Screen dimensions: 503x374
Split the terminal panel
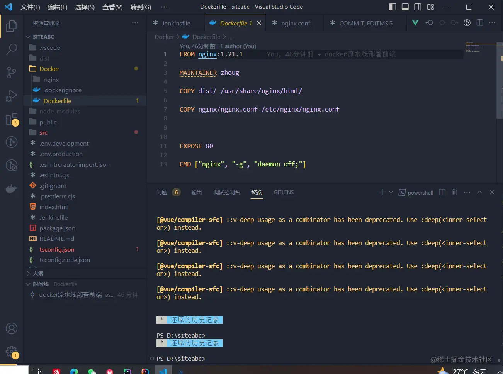442,192
